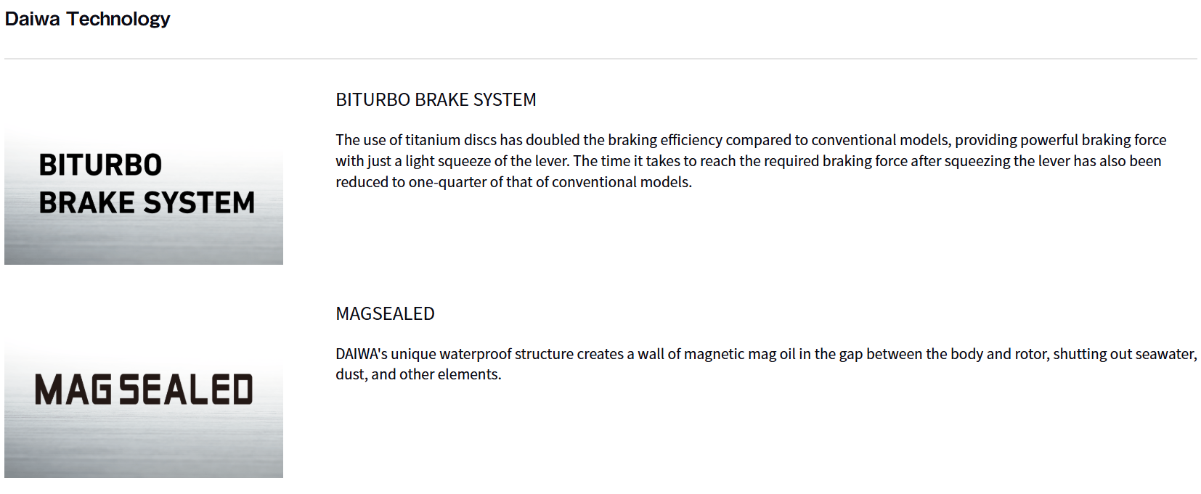Click the horizontal divider under Daiwa Technology

tap(600, 59)
